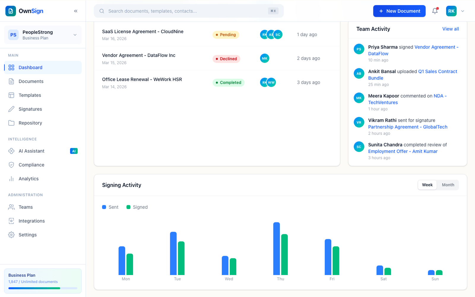The height and width of the screenshot is (297, 475).
Task: Click MK avatar on Vendor Agreement row
Action: coord(265,59)
